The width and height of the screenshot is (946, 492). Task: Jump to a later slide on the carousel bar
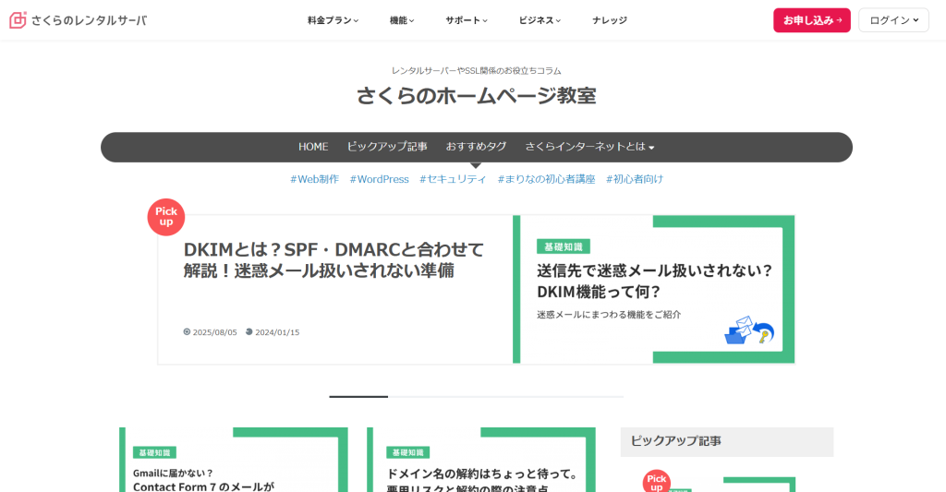point(505,397)
